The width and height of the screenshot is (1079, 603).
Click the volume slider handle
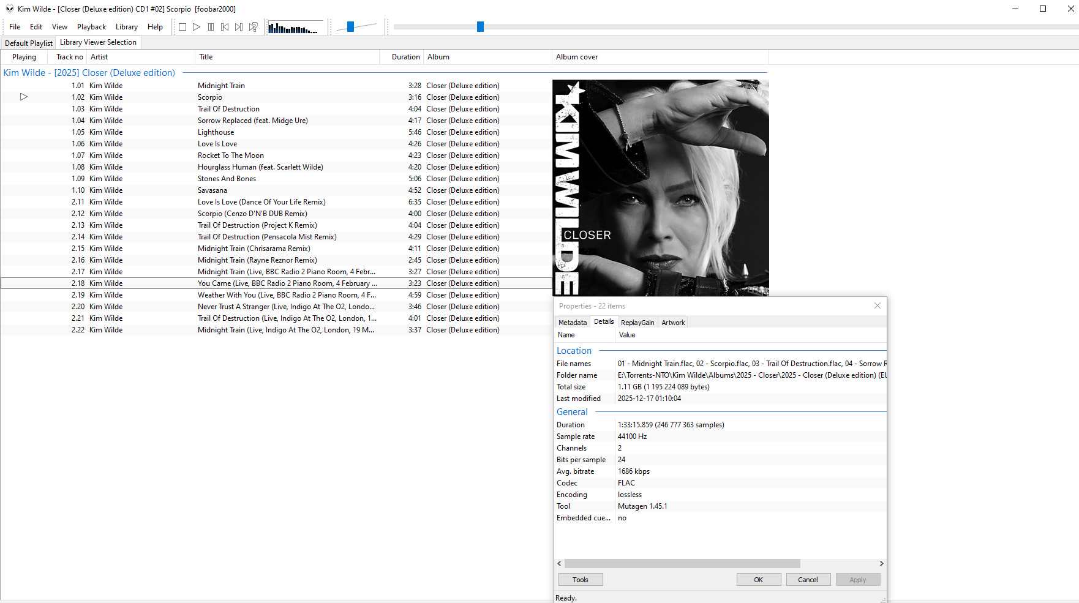pyautogui.click(x=350, y=26)
